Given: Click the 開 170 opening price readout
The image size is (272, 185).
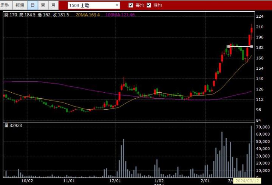Looking at the screenshot, I should 10,15.
